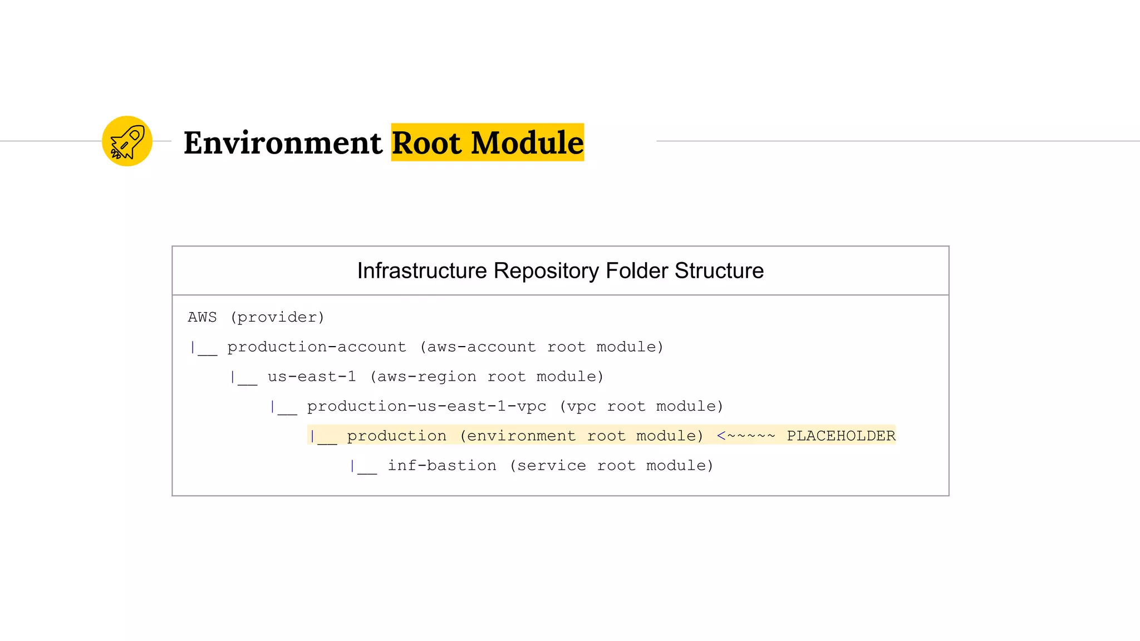The height and width of the screenshot is (641, 1140).
Task: Click the 'production-us-east-1-vpc (vpc root module)' row
Action: (497, 406)
